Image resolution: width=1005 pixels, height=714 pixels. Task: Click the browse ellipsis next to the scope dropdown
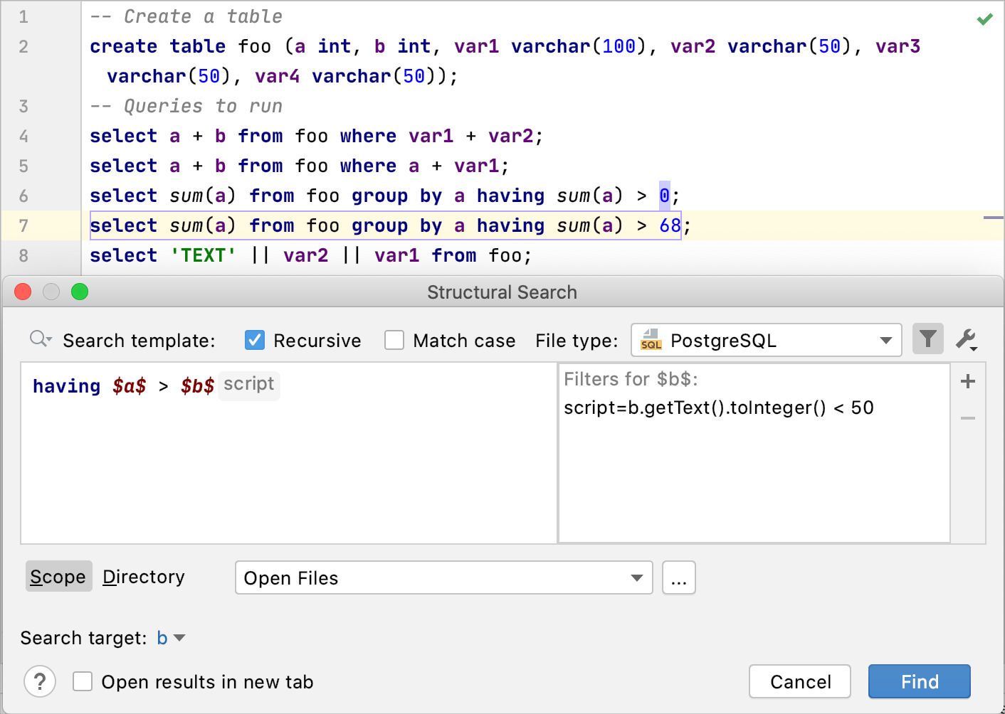[678, 577]
